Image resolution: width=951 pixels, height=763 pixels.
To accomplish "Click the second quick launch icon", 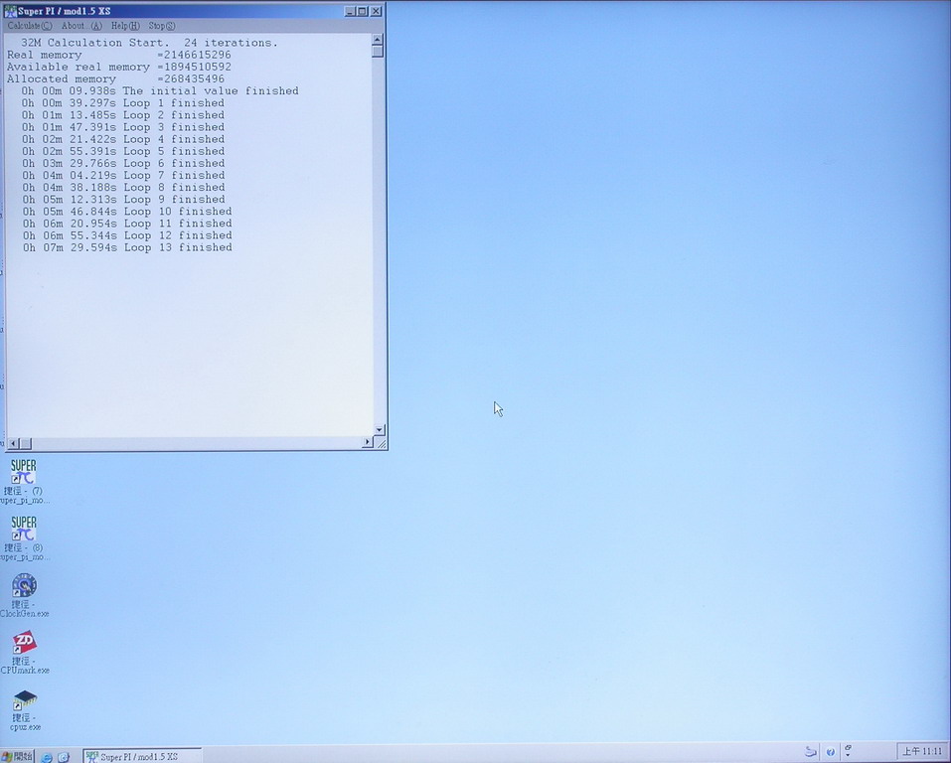I will [x=64, y=757].
